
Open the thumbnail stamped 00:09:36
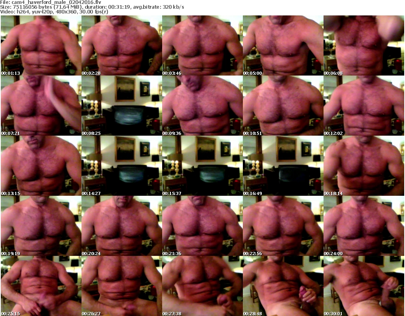pyautogui.click(x=202, y=106)
